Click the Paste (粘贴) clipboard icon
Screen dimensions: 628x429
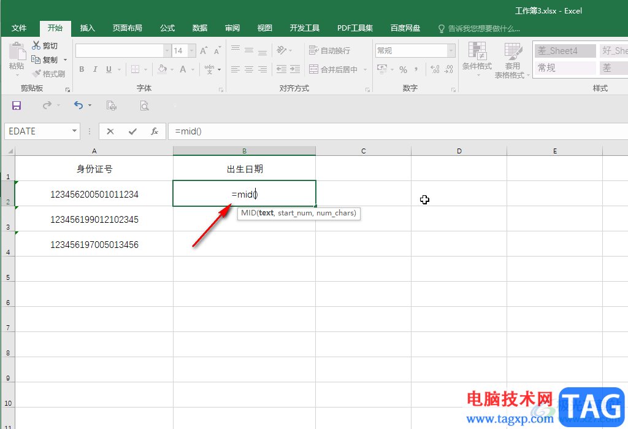coord(17,52)
